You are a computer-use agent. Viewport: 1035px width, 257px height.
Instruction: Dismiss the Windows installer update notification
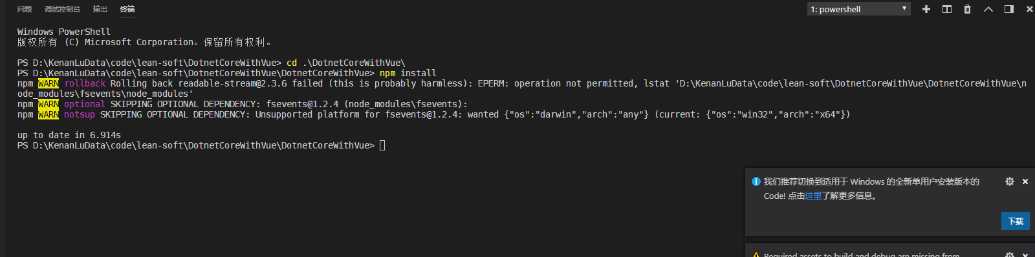(x=1025, y=181)
